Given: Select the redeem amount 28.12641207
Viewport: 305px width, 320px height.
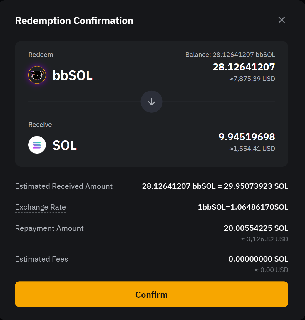Looking at the screenshot, I should click(244, 67).
